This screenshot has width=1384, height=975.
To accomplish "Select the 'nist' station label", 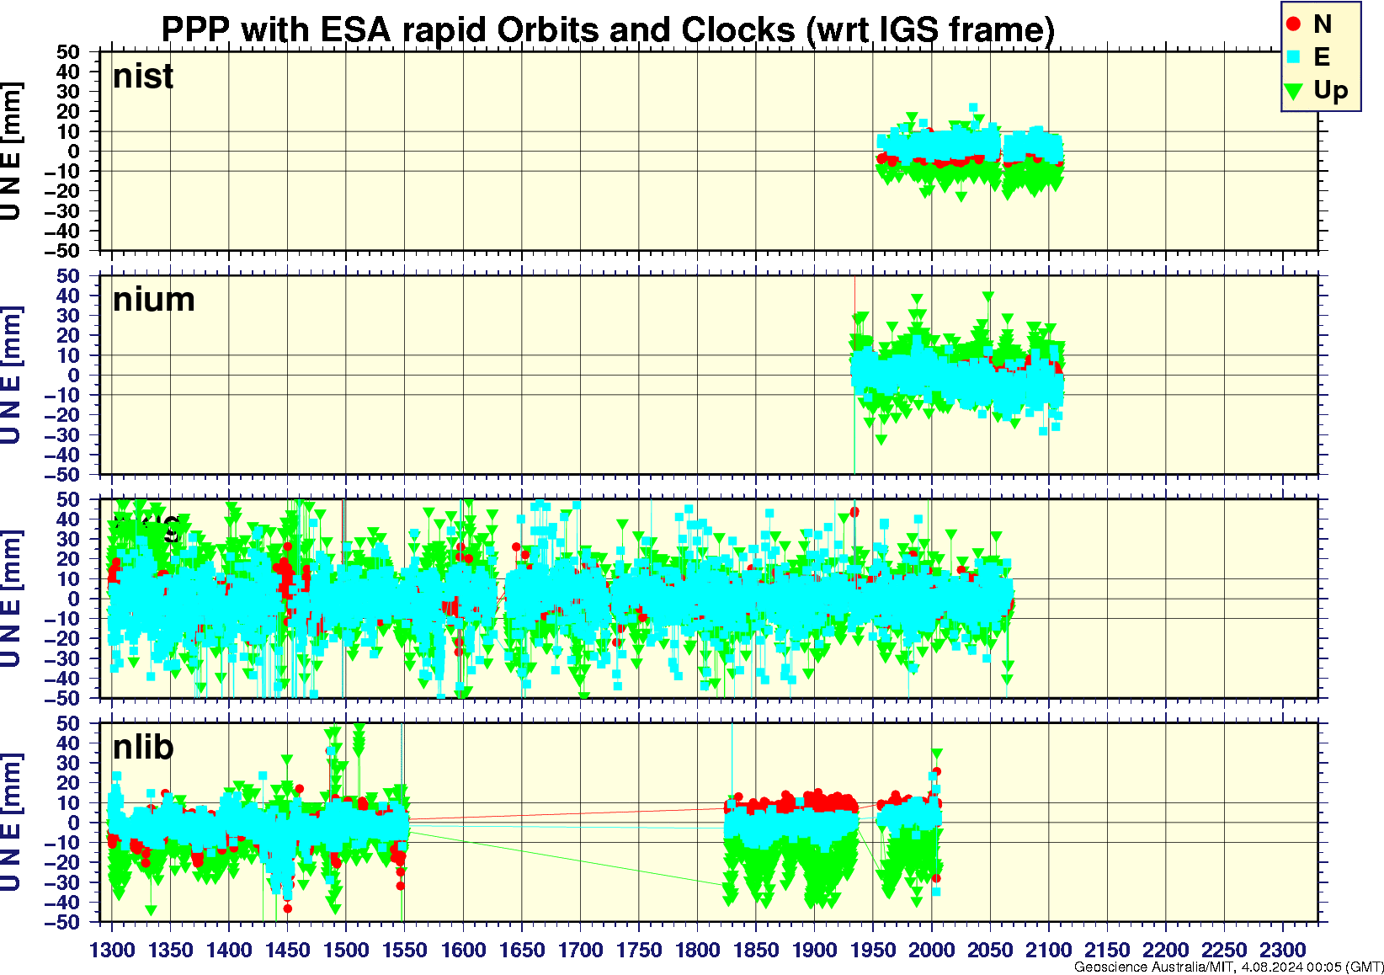I will (143, 76).
